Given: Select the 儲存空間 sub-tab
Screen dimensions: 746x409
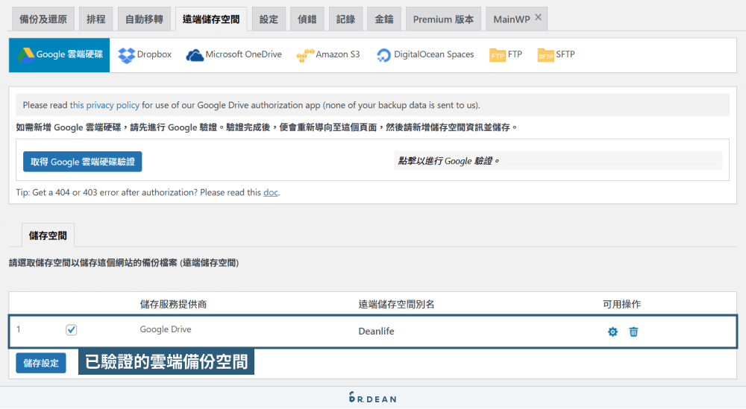Looking at the screenshot, I should point(48,235).
